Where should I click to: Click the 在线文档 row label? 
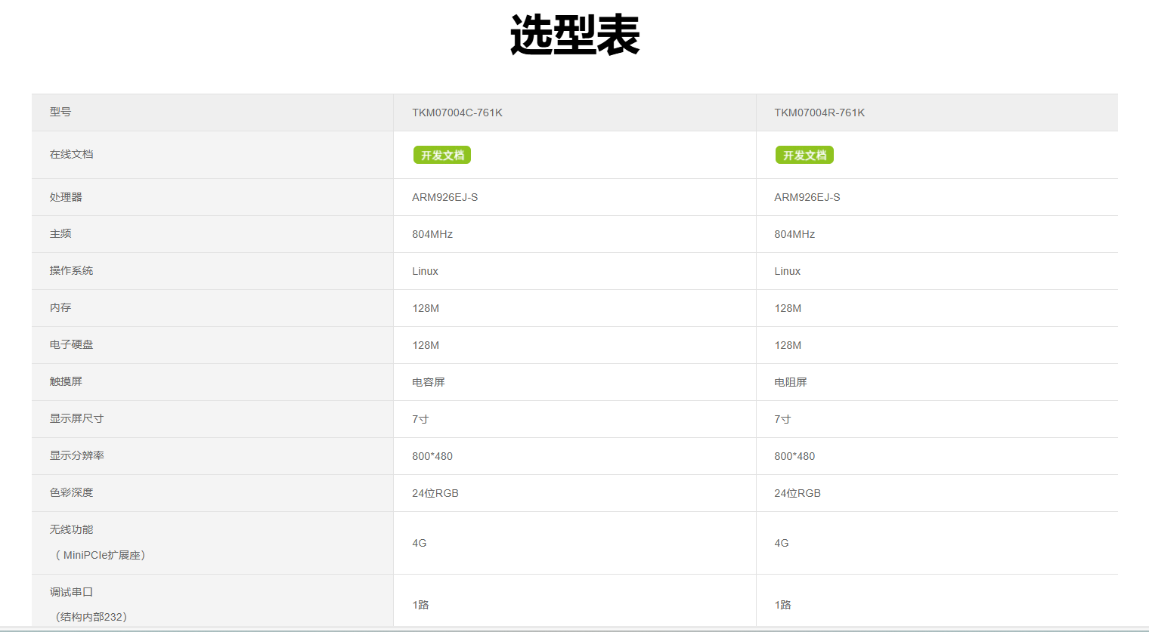pyautogui.click(x=72, y=154)
